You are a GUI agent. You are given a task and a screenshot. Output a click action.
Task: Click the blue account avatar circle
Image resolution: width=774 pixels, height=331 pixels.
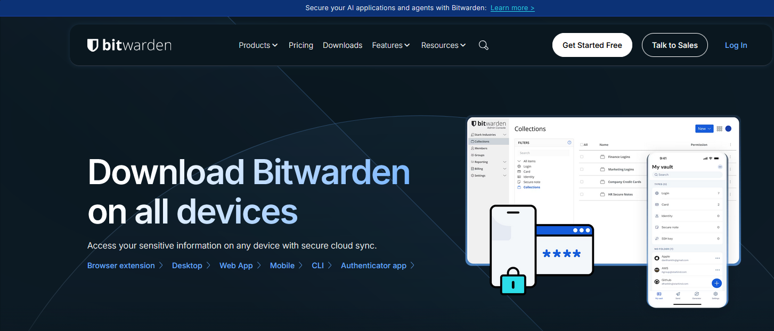coord(728,129)
